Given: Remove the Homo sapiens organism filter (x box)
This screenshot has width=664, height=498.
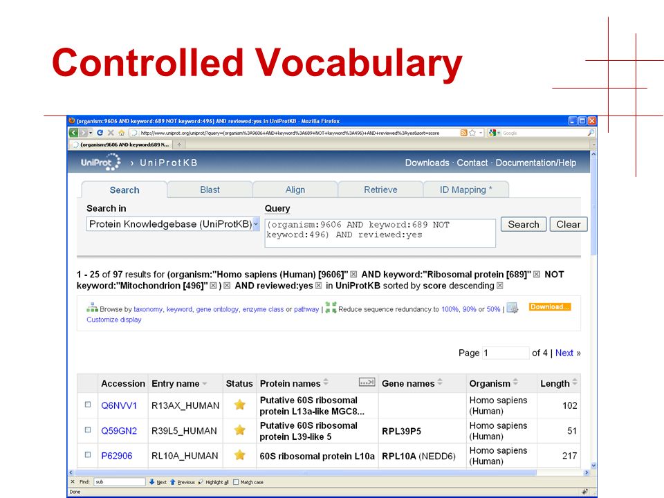Looking at the screenshot, I should tap(353, 275).
